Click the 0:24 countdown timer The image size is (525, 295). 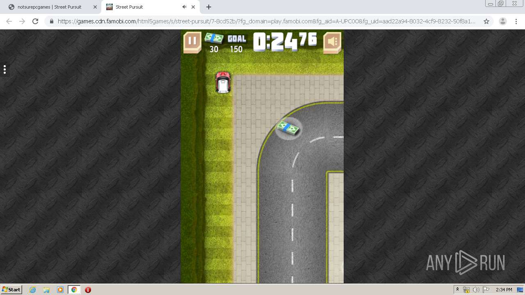pyautogui.click(x=285, y=42)
